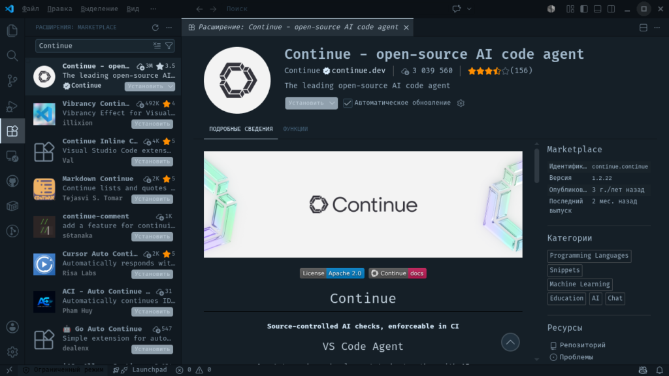The width and height of the screenshot is (669, 376).
Task: Install the ACI - Auto Continue extension
Action: pos(152,312)
